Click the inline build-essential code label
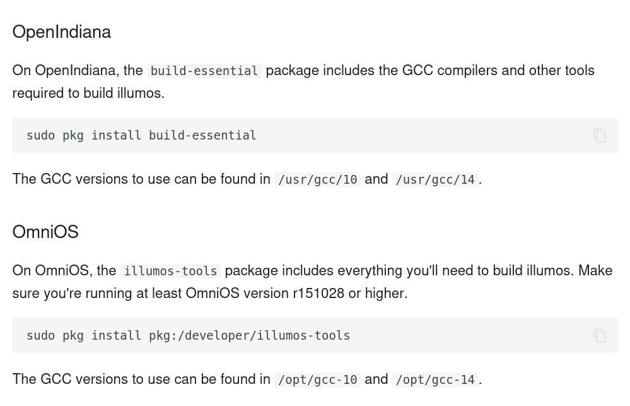This screenshot has width=630, height=406. tap(204, 71)
